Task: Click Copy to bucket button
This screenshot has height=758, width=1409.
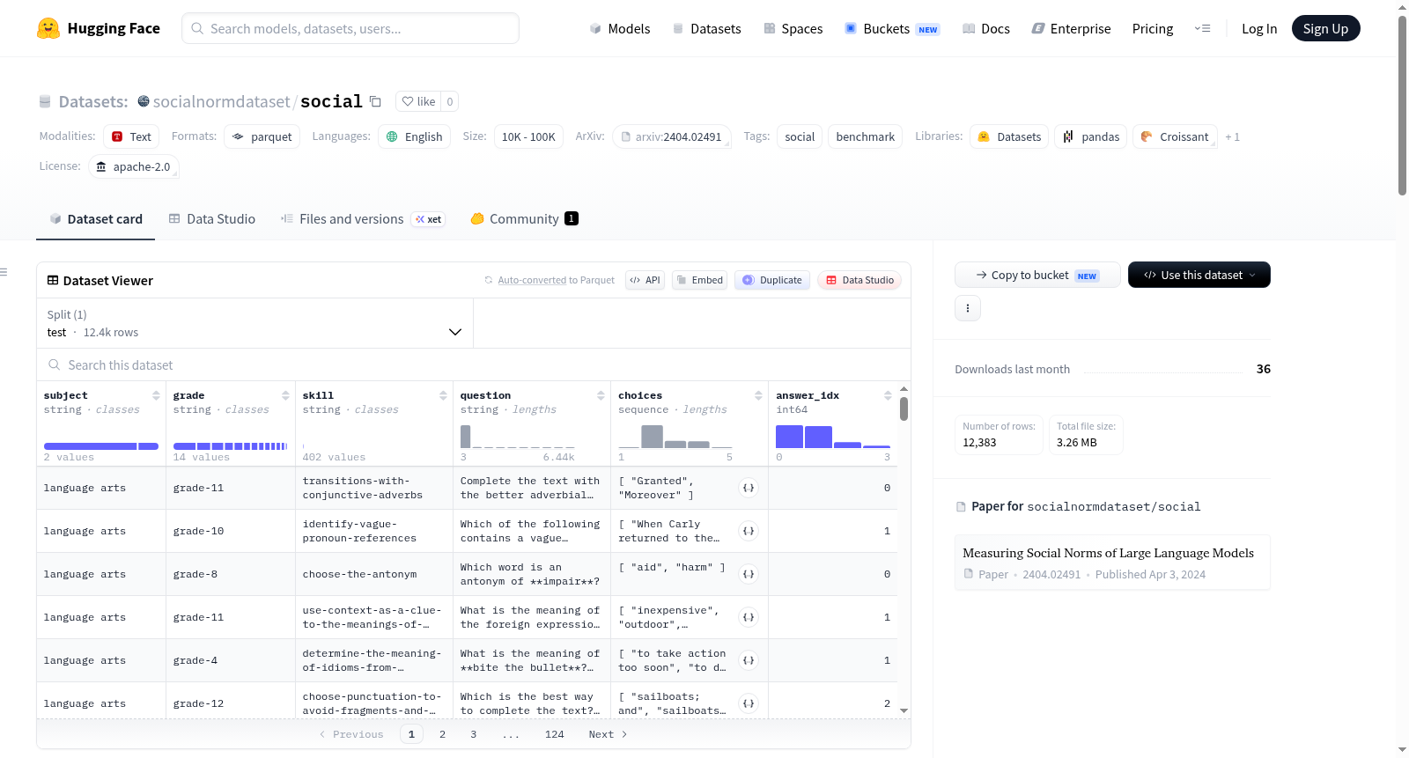Action: pos(1036,275)
